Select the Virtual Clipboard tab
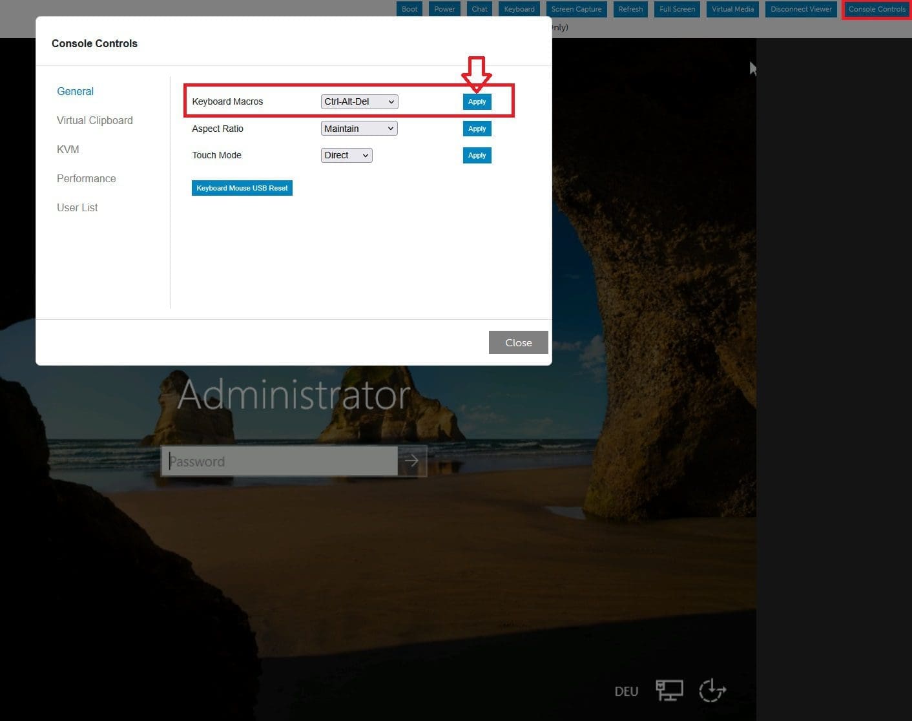The image size is (912, 721). (95, 120)
